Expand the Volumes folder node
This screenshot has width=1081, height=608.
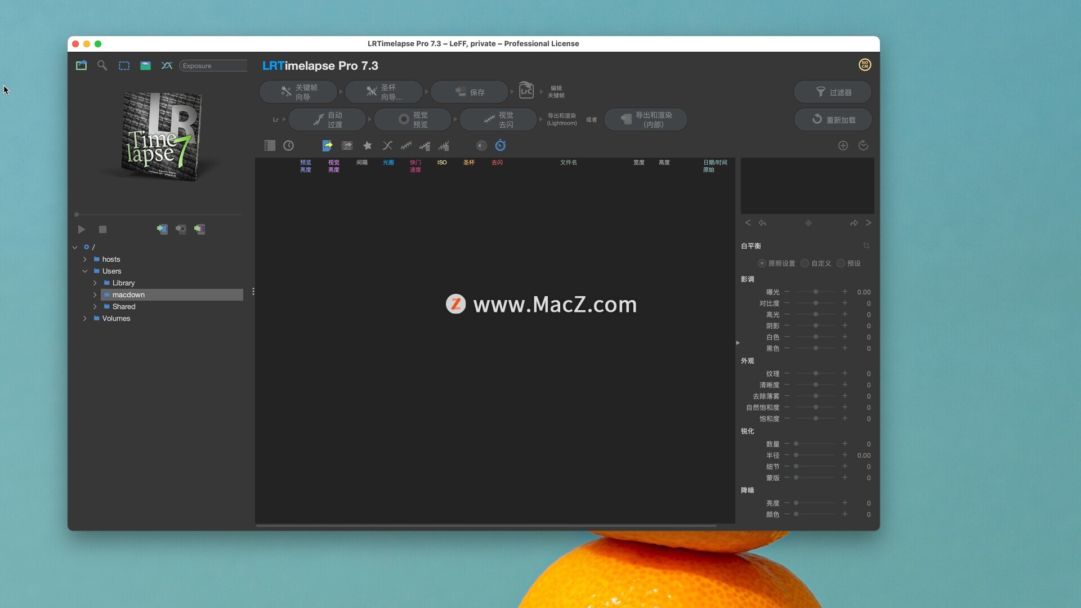[85, 318]
